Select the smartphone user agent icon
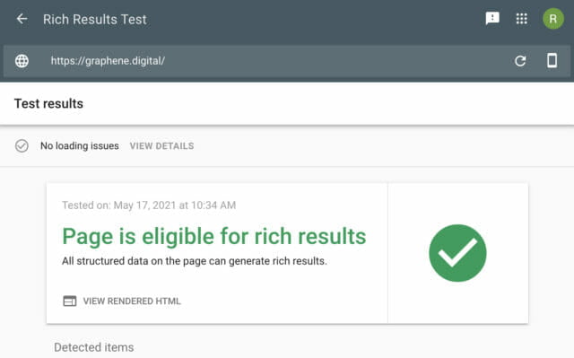The image size is (574, 358). [552, 60]
